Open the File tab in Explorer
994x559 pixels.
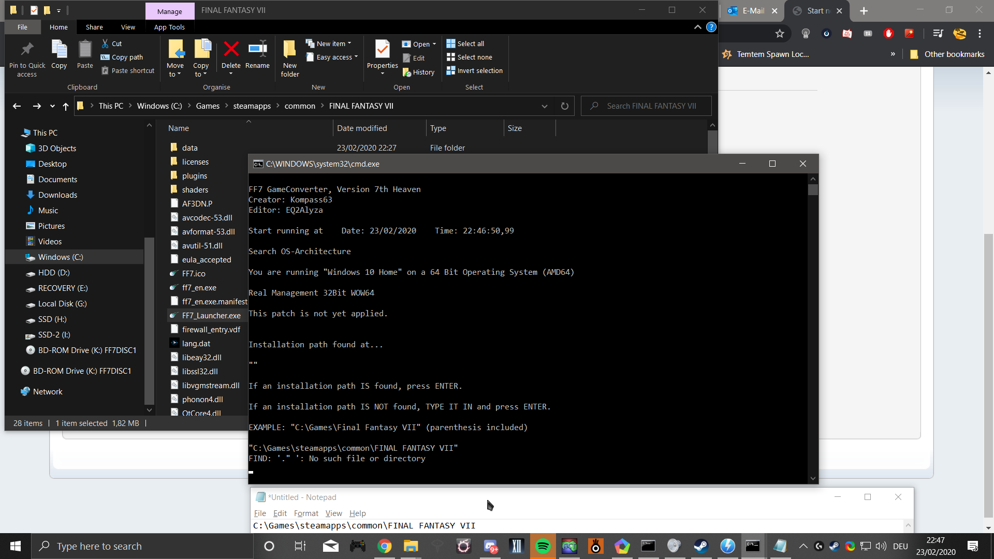click(x=22, y=27)
